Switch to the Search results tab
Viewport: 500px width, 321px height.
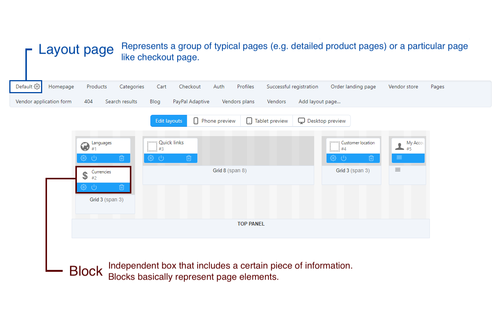(121, 101)
